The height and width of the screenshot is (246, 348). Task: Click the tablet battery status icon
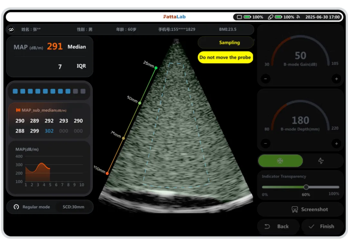pos(247,17)
